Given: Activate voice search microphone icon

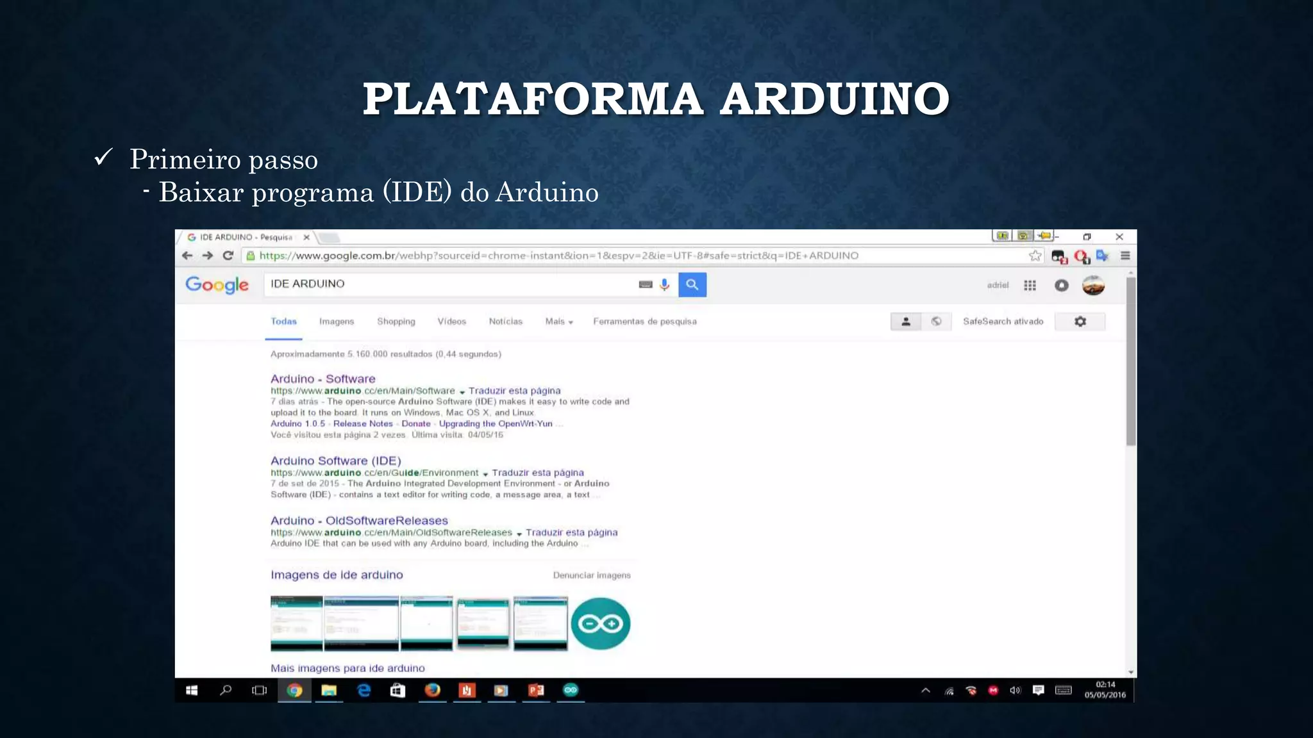Looking at the screenshot, I should point(665,284).
